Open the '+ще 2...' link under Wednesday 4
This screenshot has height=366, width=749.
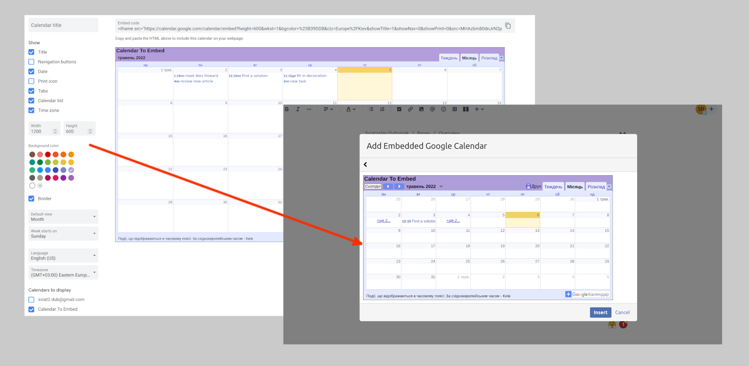[453, 220]
